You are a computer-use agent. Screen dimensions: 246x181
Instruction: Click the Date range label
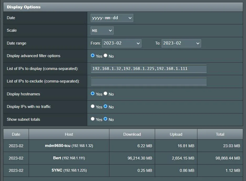click(x=17, y=43)
